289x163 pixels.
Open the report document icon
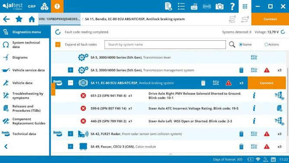(x=168, y=7)
